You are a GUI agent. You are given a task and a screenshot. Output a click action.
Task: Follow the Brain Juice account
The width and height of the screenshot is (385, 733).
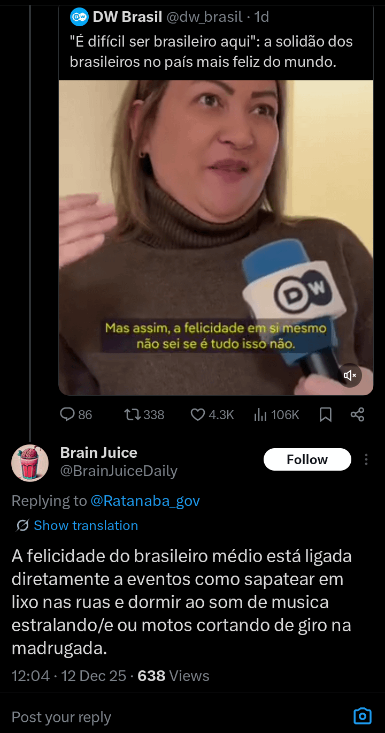click(307, 459)
